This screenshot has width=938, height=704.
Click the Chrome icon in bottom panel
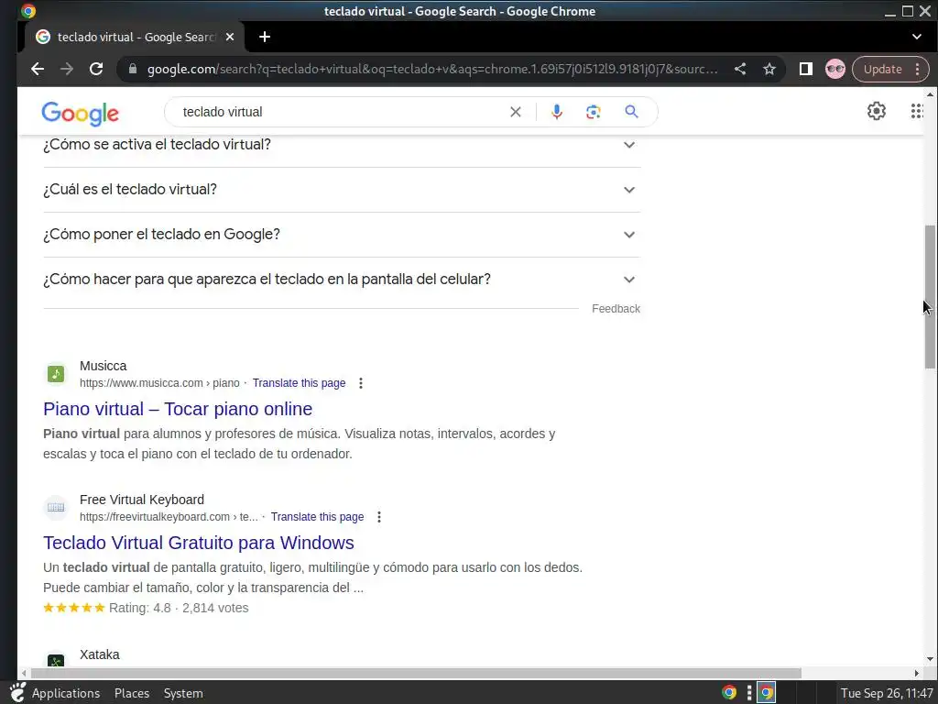[x=728, y=693]
